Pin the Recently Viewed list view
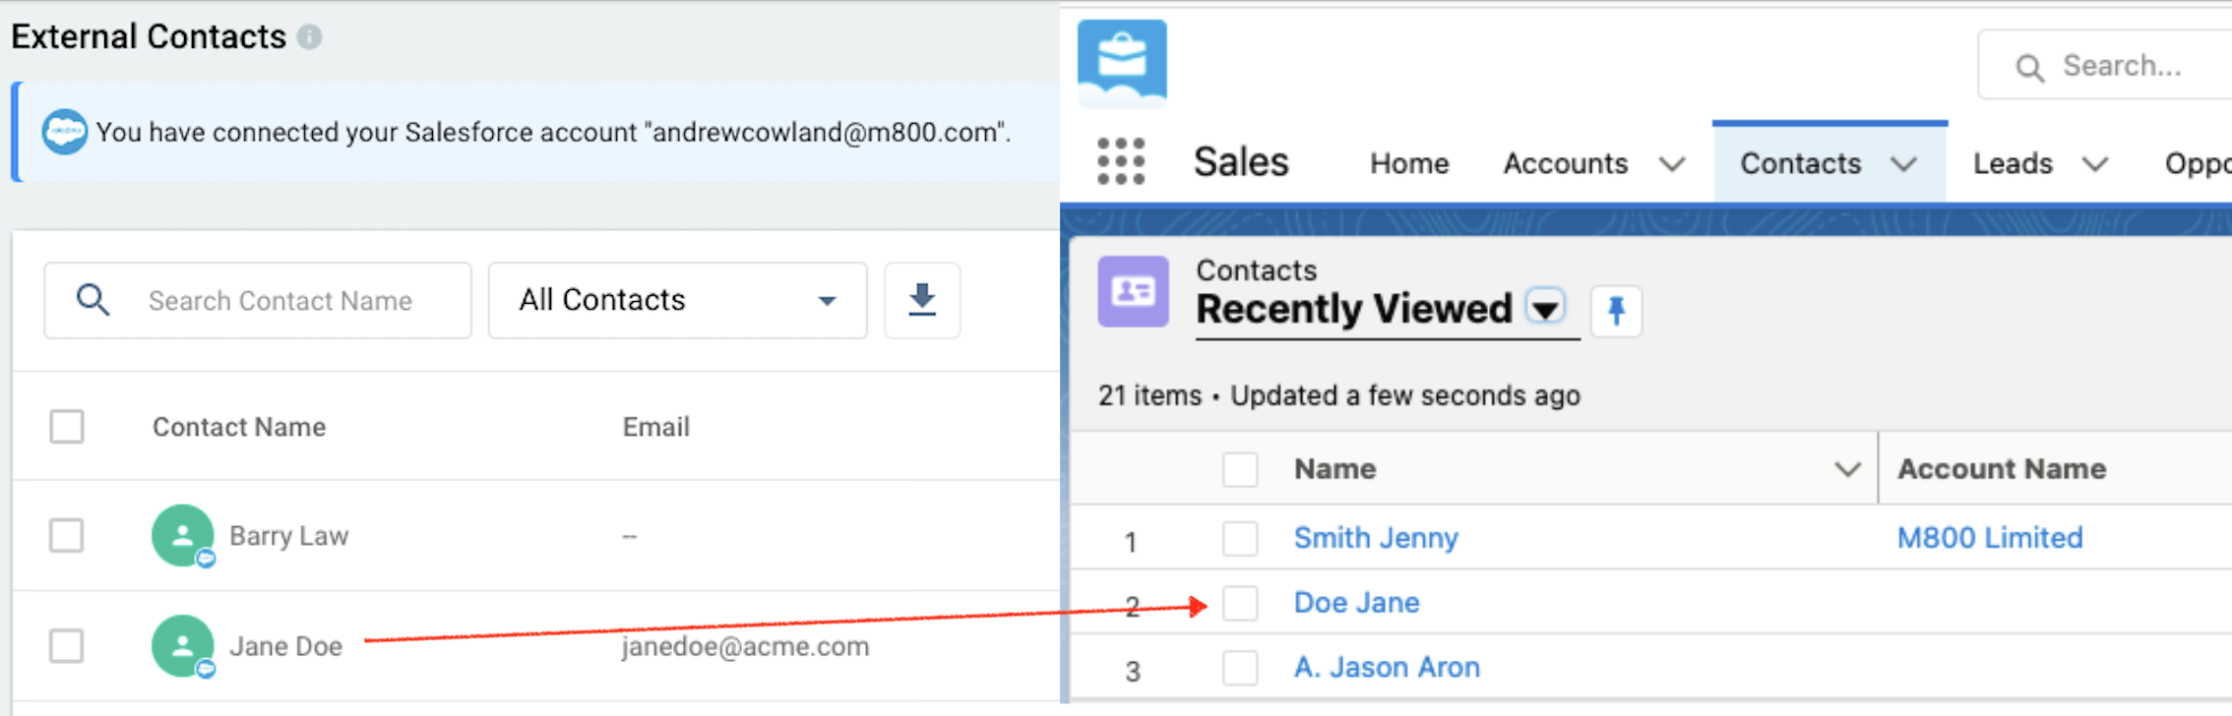The width and height of the screenshot is (2232, 716). coord(1615,311)
